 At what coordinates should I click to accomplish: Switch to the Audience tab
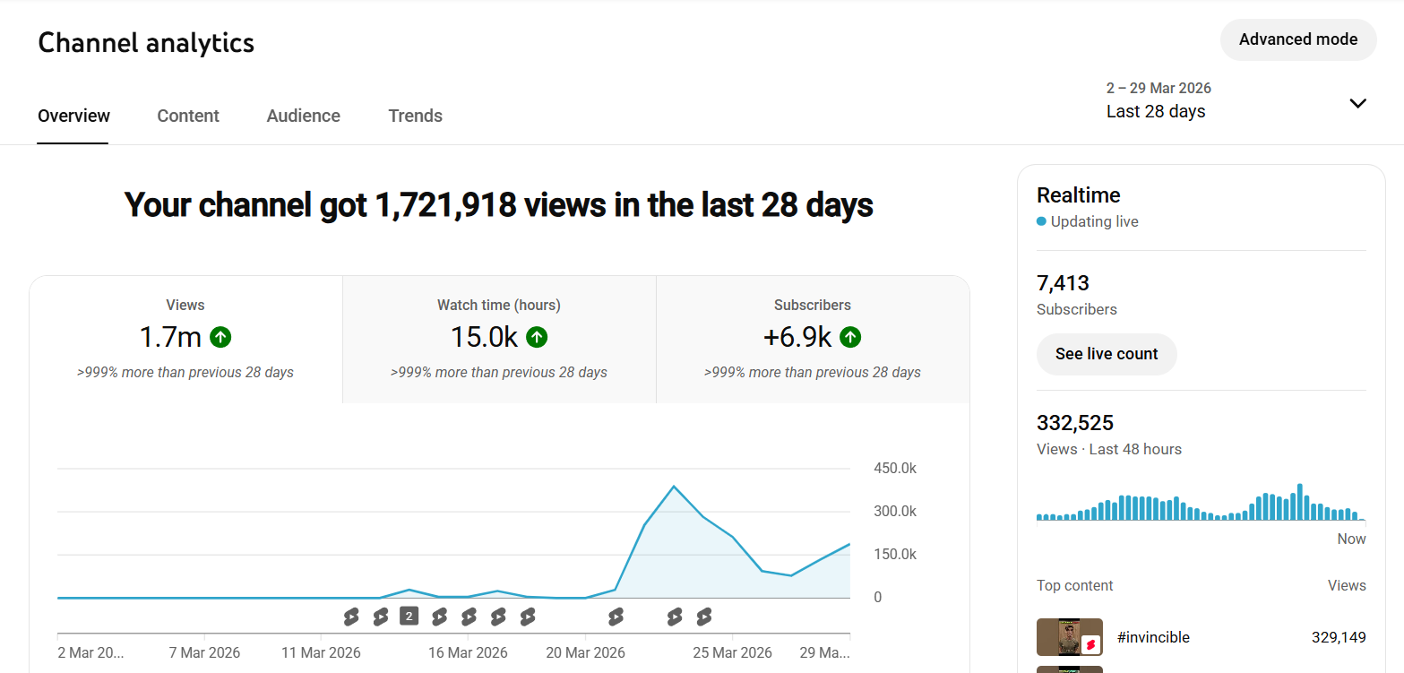tap(303, 116)
